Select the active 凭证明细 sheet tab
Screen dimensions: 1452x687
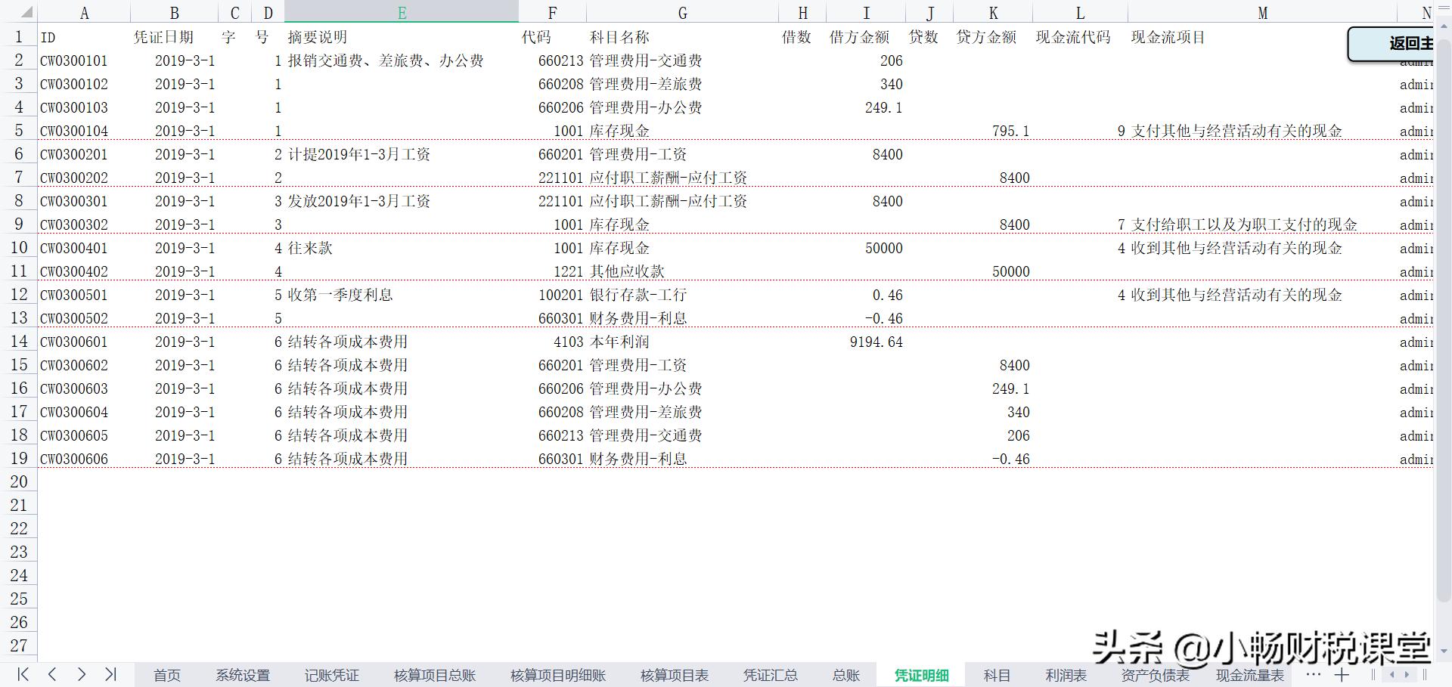pyautogui.click(x=921, y=675)
